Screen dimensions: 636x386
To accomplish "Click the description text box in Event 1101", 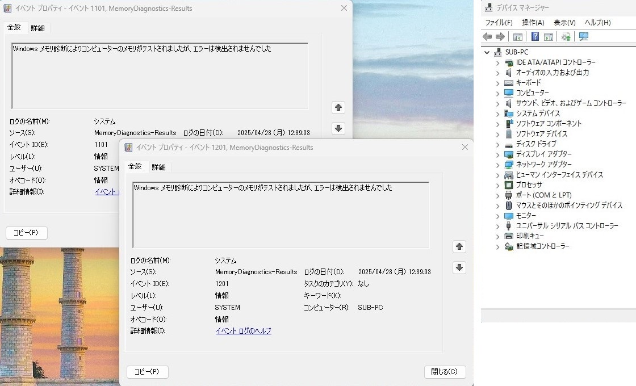I will coord(160,76).
